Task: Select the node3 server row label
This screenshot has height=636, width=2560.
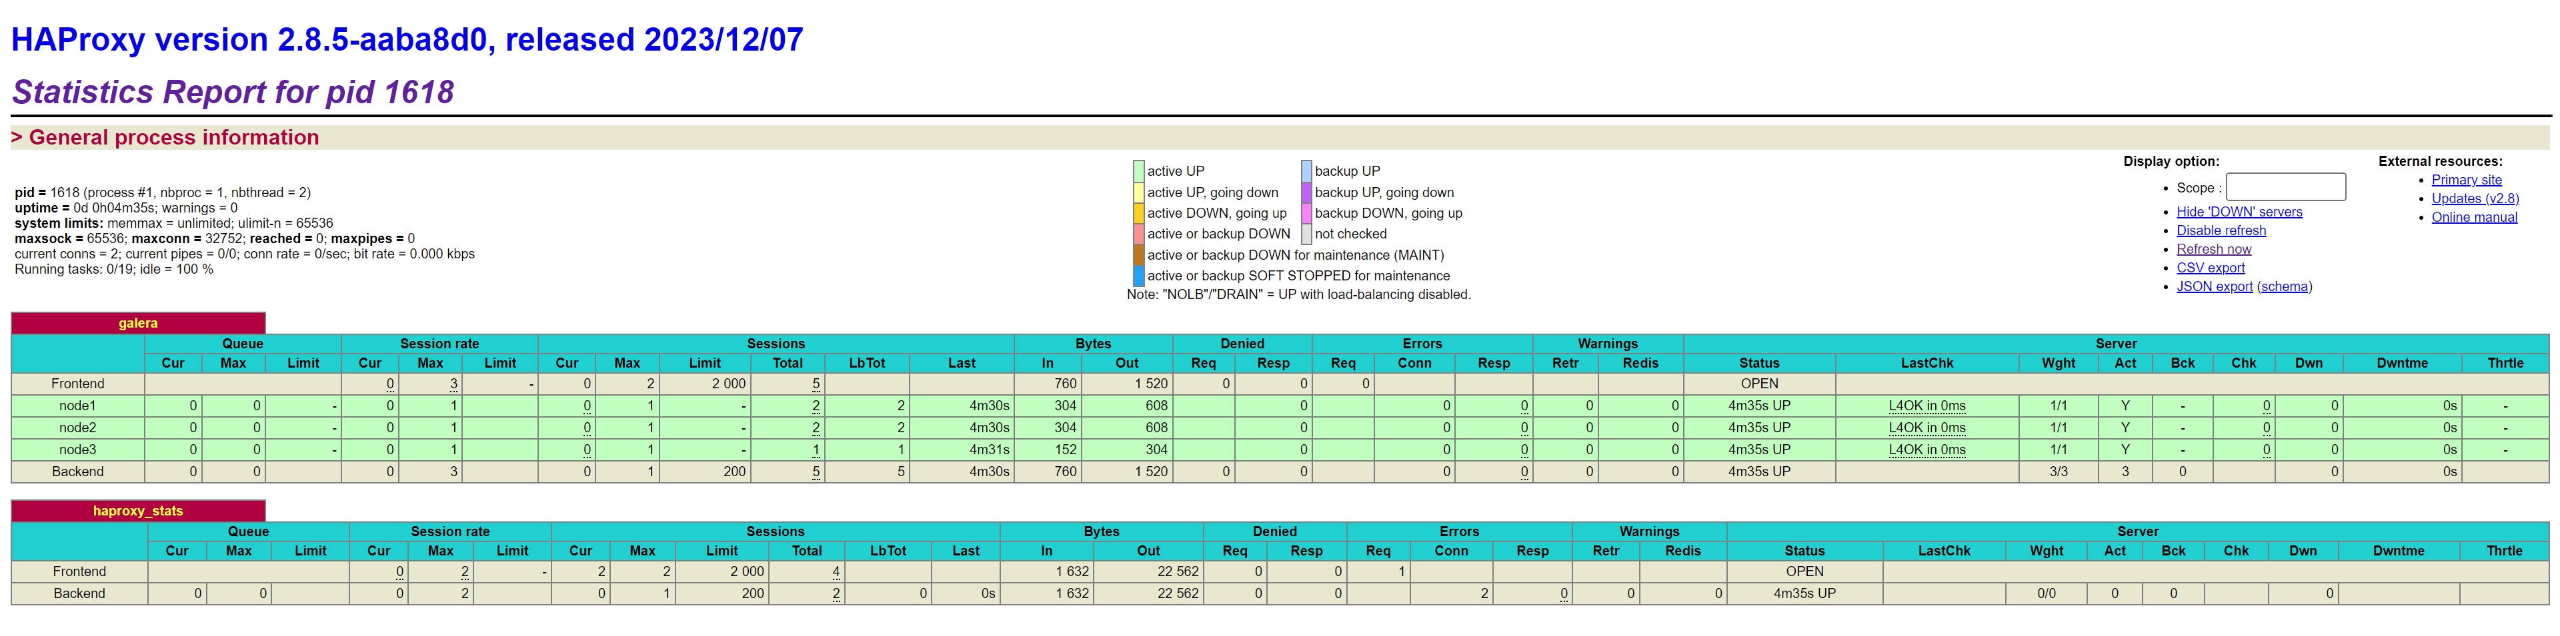Action: pos(77,450)
